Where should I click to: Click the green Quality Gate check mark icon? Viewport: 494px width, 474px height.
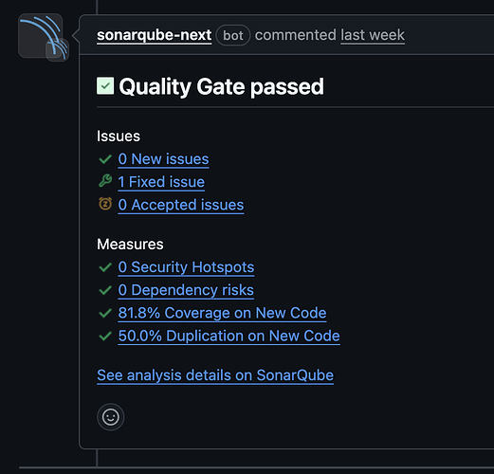[x=105, y=86]
